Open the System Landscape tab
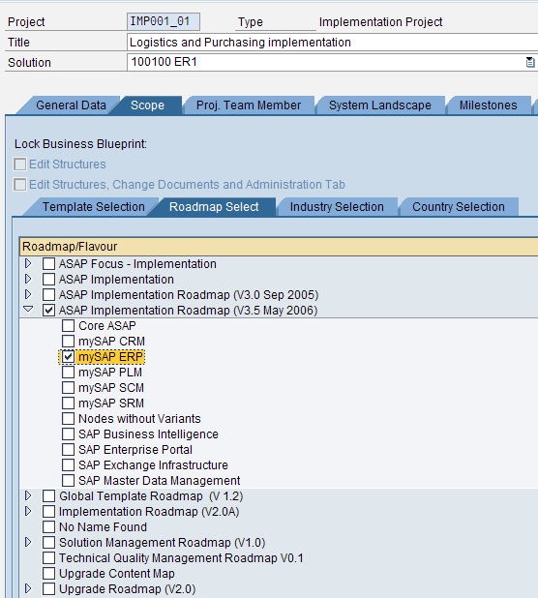 (x=380, y=105)
